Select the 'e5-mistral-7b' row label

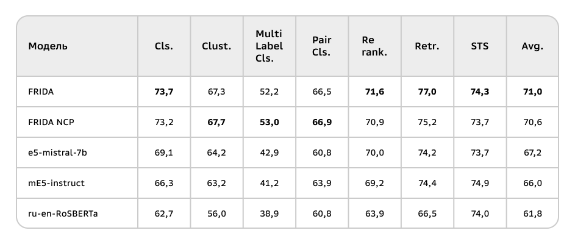pyautogui.click(x=57, y=152)
